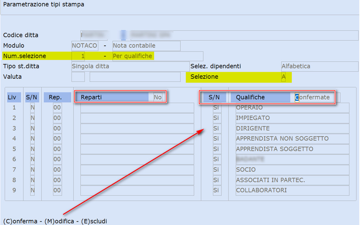Select the ASSOCIATI IN PARTEC. field
360x225 pixels.
[x=292, y=180]
